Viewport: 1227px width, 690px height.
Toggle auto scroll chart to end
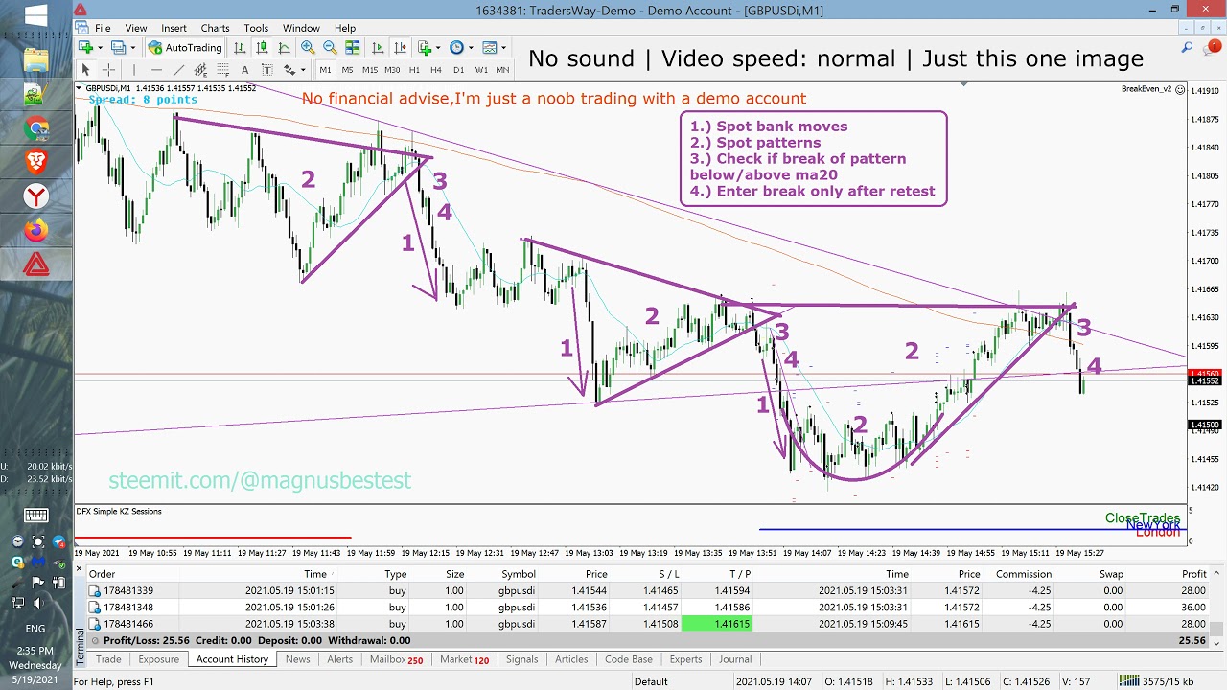point(378,47)
